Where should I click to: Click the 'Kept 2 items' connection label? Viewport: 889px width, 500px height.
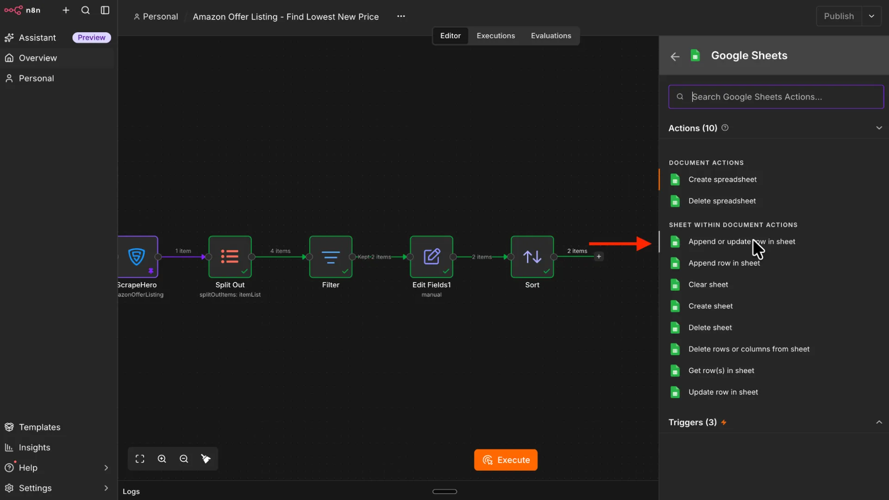[x=374, y=257]
